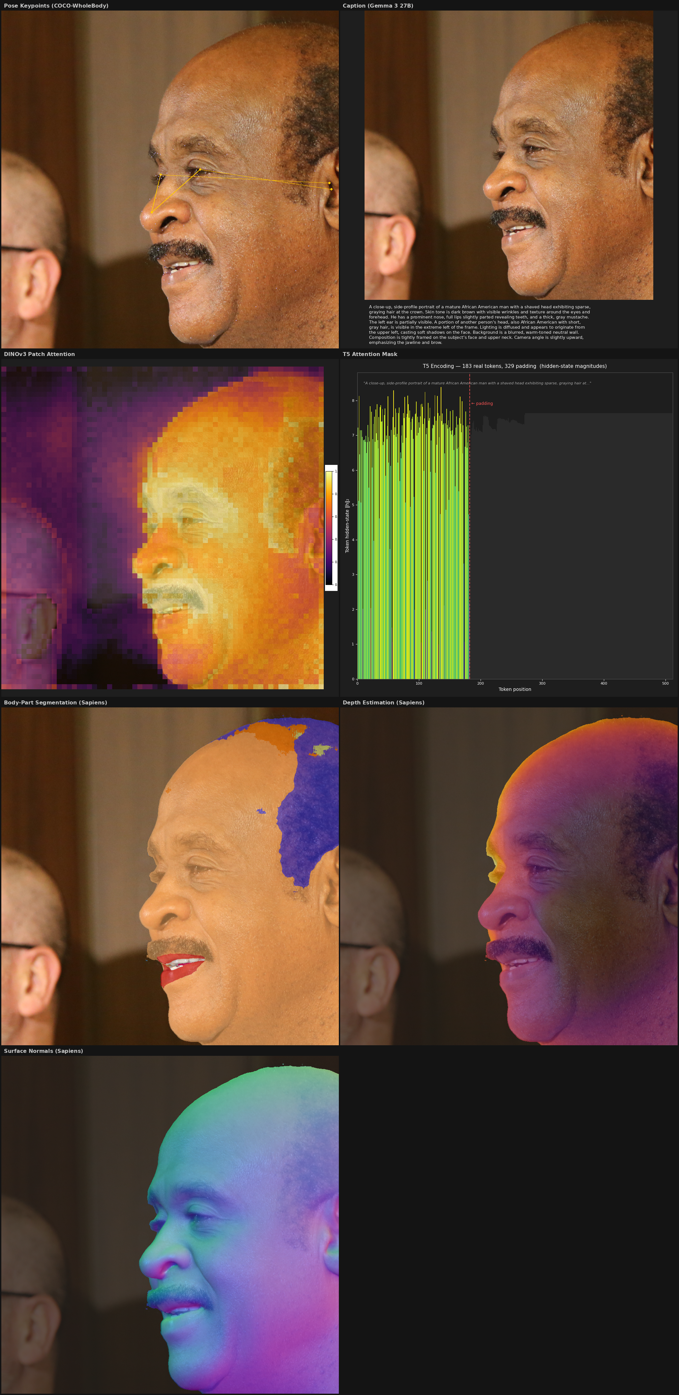679x1395 pixels.
Task: Click the caption panel portrait image
Action: (x=509, y=155)
